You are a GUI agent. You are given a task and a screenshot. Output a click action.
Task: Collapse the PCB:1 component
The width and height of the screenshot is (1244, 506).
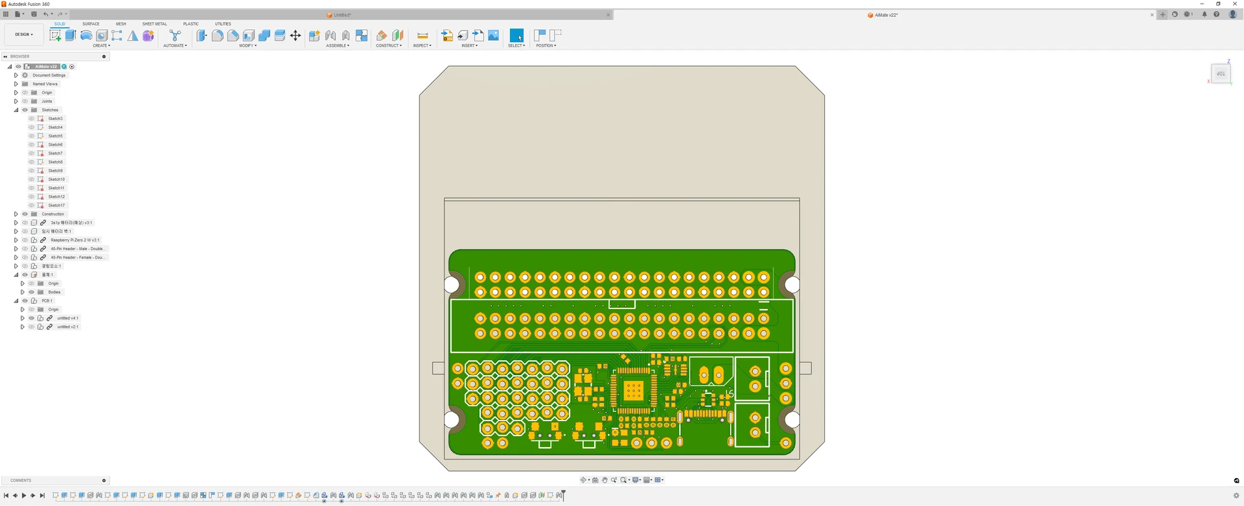tap(16, 301)
